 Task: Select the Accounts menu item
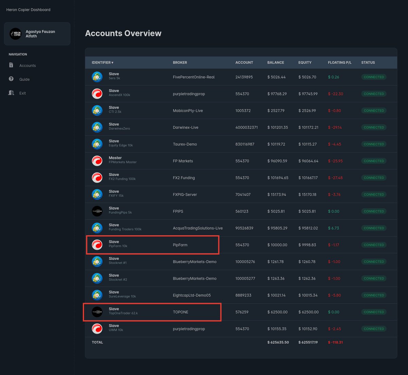coord(27,65)
